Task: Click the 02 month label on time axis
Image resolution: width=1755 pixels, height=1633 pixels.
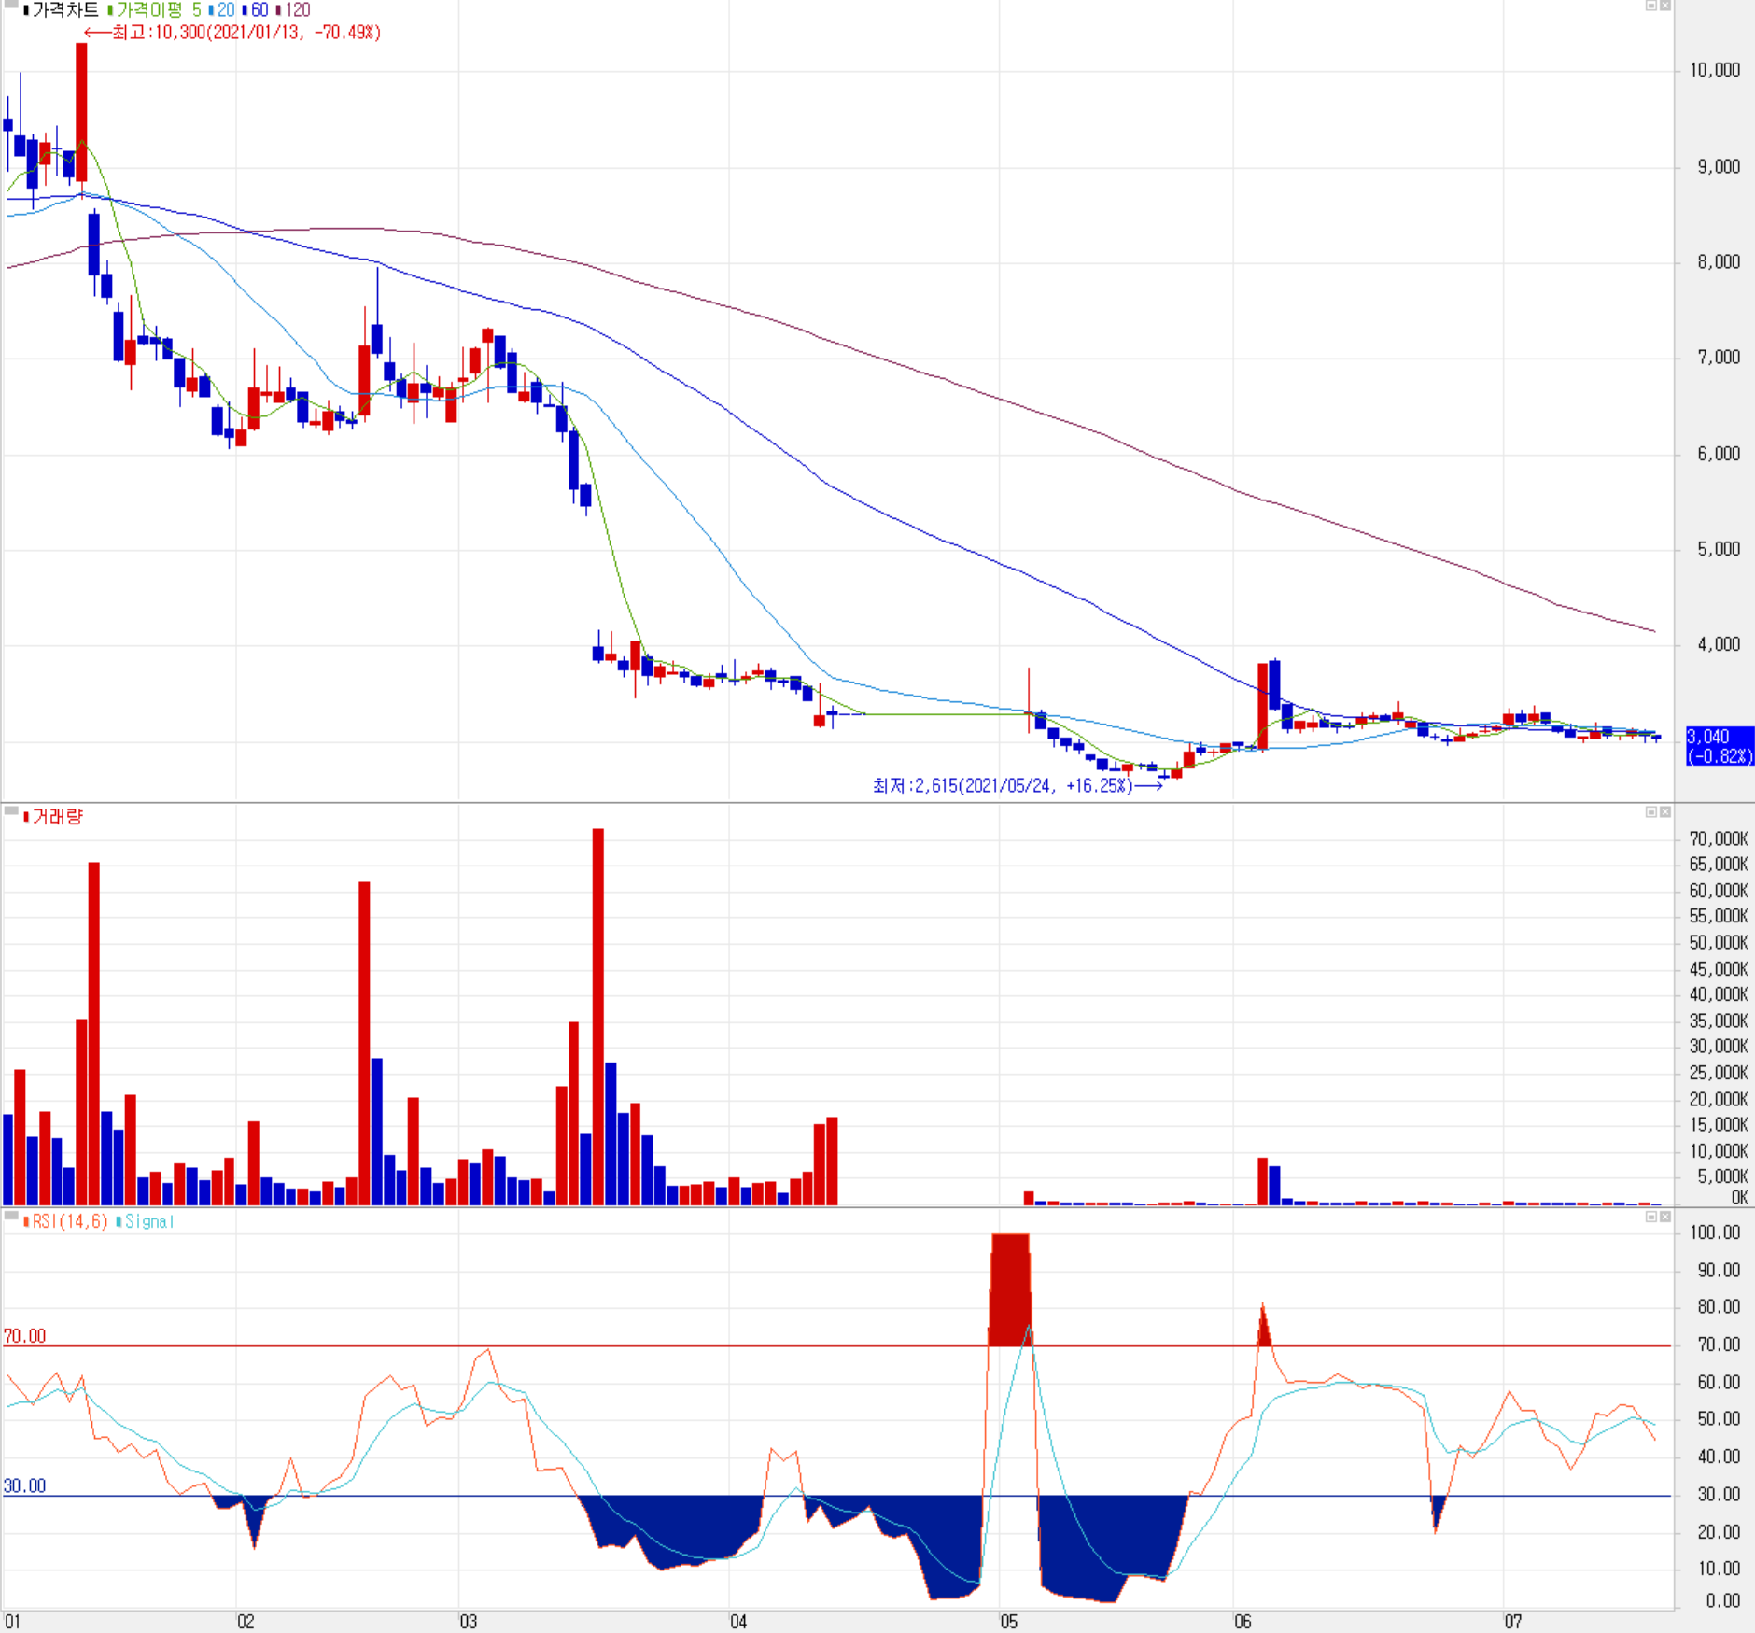Action: 246,1622
